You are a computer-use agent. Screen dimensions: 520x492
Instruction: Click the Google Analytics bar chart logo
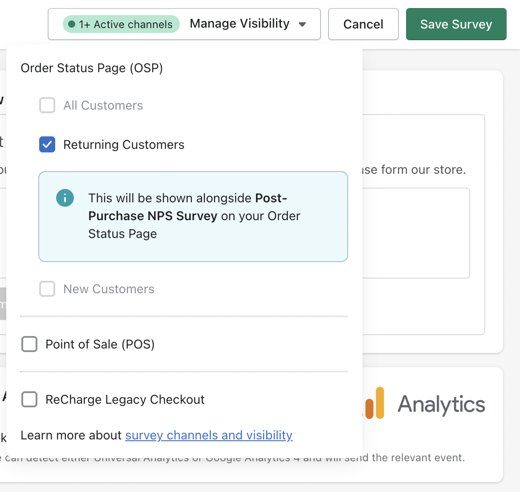[374, 403]
